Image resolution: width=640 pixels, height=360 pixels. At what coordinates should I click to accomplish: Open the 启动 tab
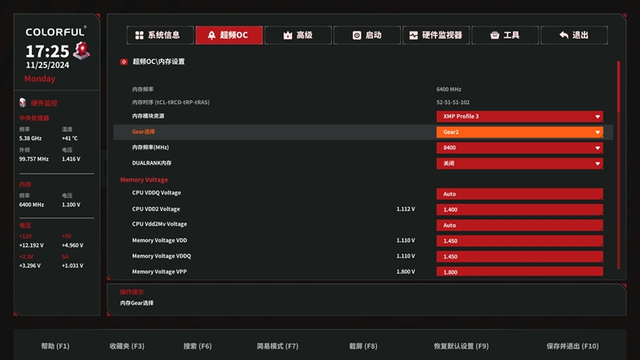[x=367, y=35]
